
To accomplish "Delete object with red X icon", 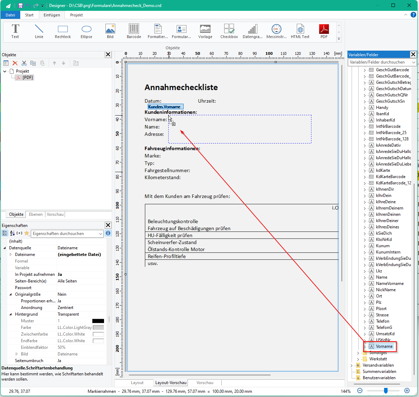I will pyautogui.click(x=15, y=63).
